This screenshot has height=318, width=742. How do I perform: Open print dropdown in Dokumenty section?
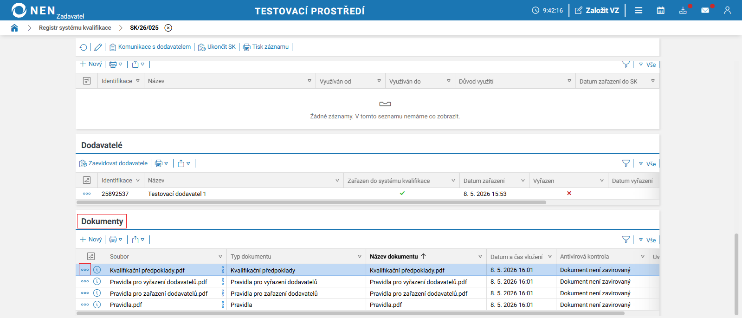coord(116,240)
